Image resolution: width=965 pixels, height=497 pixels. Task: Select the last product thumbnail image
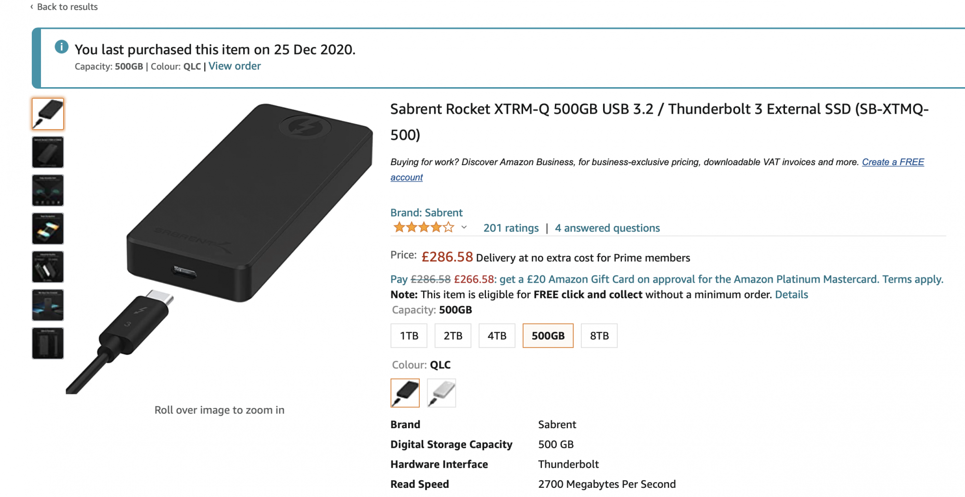coord(48,343)
